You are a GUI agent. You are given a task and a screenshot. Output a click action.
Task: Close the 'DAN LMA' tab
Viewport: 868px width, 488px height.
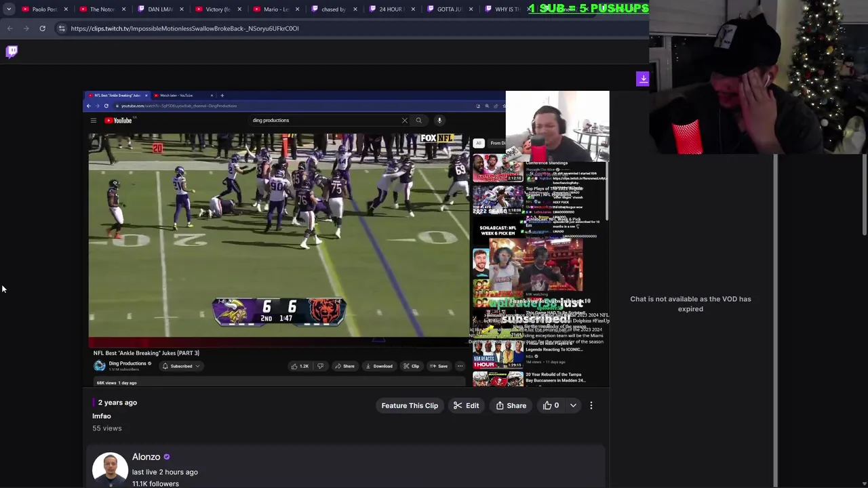(181, 9)
